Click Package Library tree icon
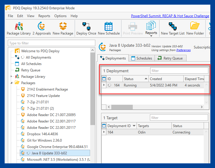 [x=17, y=76]
